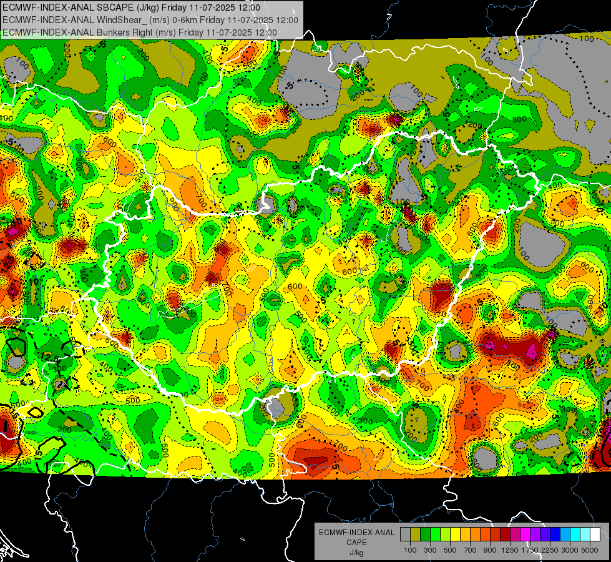Click the 1250 legend tick label
Viewport: 611px width, 562px height.
(x=510, y=550)
